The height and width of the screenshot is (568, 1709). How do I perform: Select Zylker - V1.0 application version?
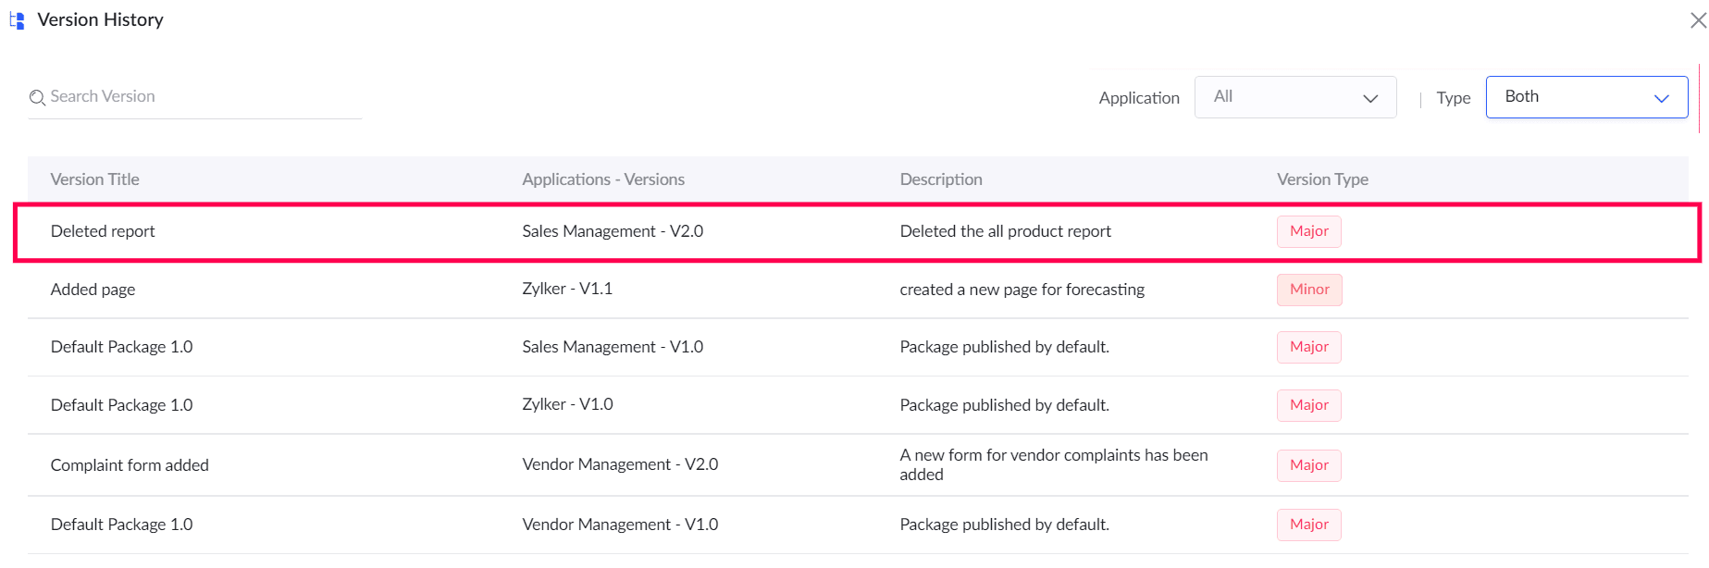567,404
